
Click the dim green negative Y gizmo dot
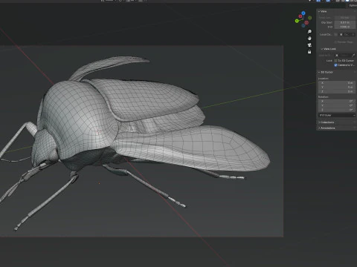[x=309, y=18]
